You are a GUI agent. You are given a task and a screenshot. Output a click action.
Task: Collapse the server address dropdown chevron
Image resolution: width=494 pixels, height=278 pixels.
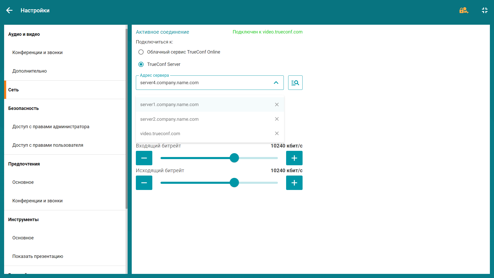pos(276,83)
